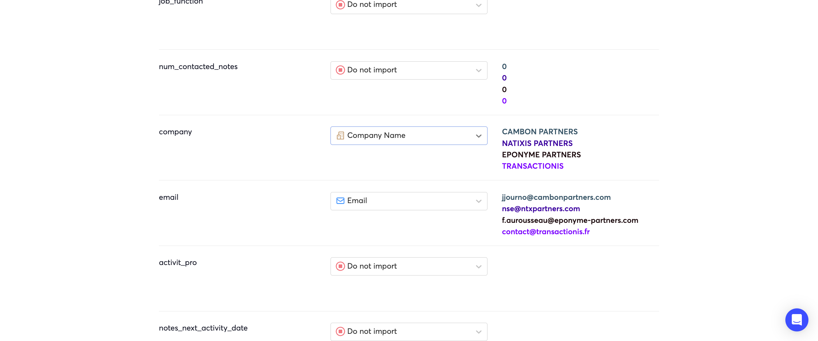
Task: Click the chevron arrow of activit_pro dropdown
Action: tap(478, 267)
